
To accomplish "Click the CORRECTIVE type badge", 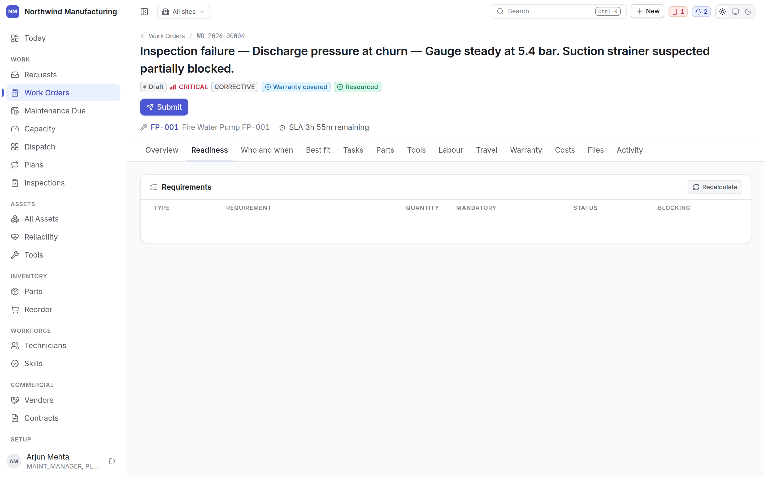I will click(x=235, y=87).
